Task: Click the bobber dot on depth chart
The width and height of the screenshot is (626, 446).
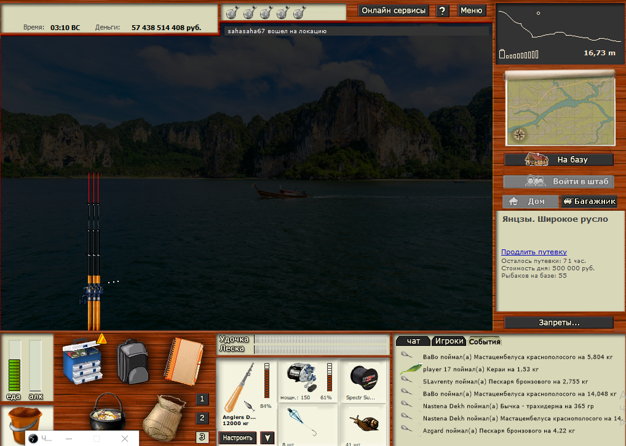Action: pyautogui.click(x=538, y=13)
